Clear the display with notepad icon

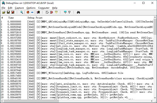pyautogui.click(x=47, y=12)
